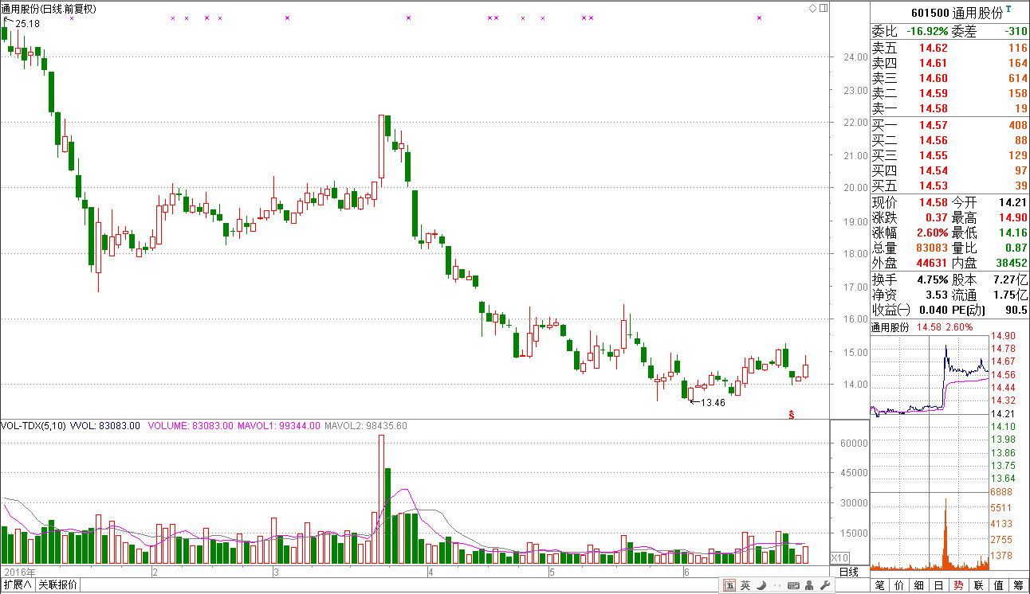Click the 卖二 price 14.59
The width and height of the screenshot is (1030, 594).
[934, 93]
